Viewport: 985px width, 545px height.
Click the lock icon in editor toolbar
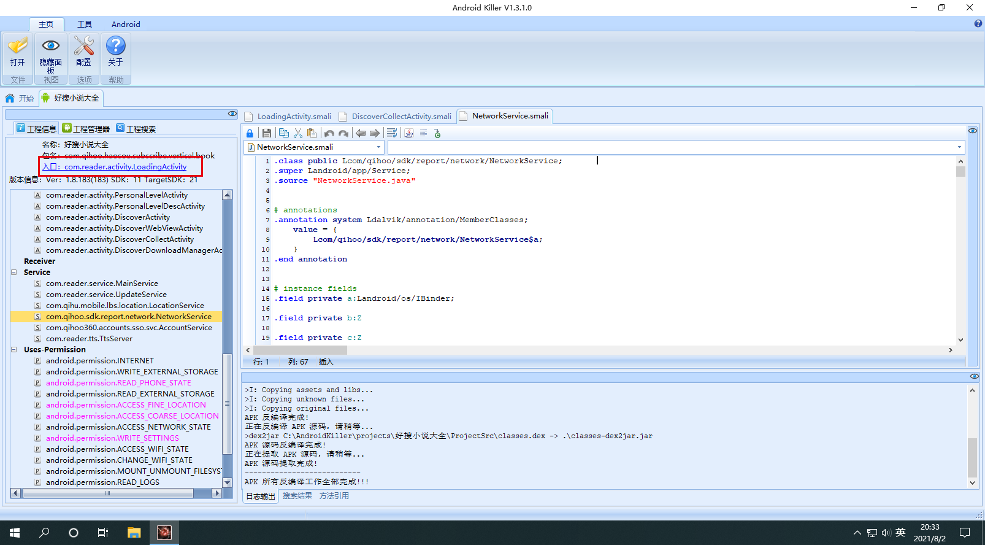250,133
